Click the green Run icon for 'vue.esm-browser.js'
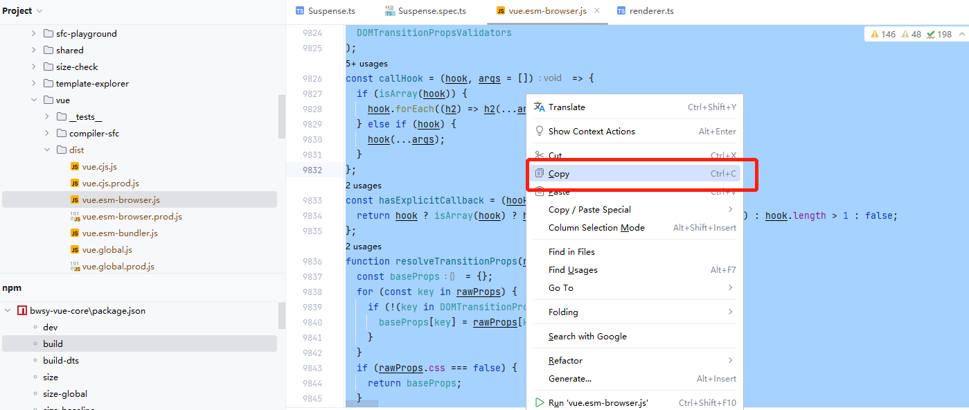The height and width of the screenshot is (410, 969). pyautogui.click(x=538, y=402)
